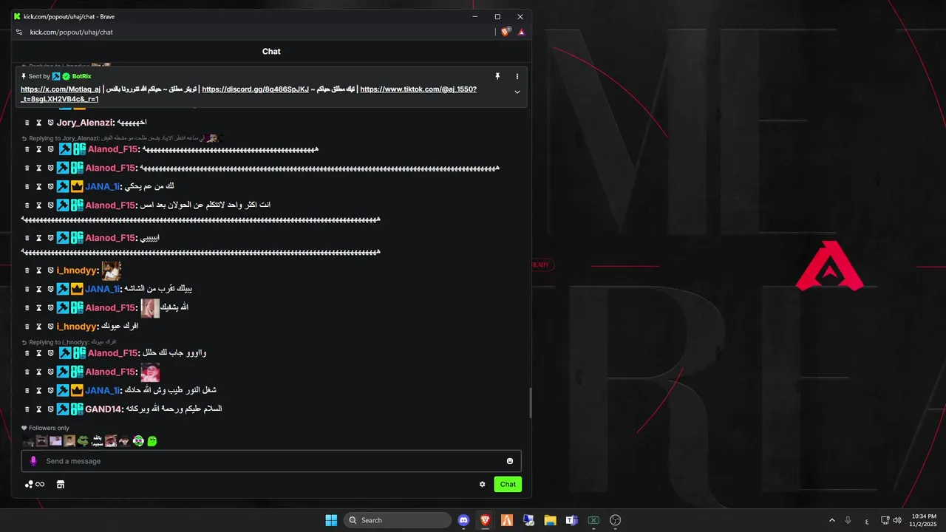The width and height of the screenshot is (946, 532).
Task: Open the emoji picker in message box
Action: click(x=510, y=461)
